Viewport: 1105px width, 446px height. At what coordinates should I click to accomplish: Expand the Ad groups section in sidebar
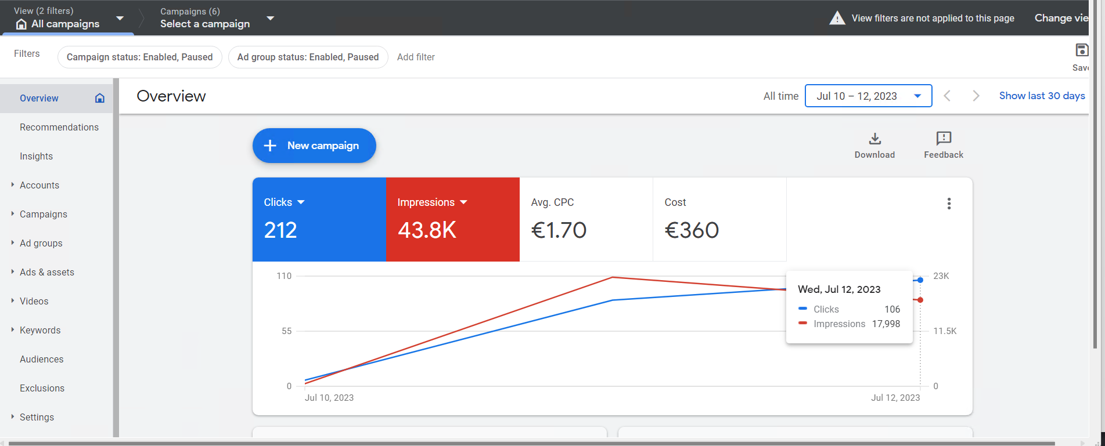[12, 242]
